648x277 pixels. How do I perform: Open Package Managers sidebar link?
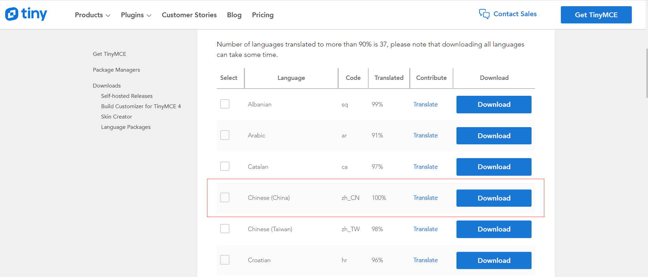coord(116,70)
